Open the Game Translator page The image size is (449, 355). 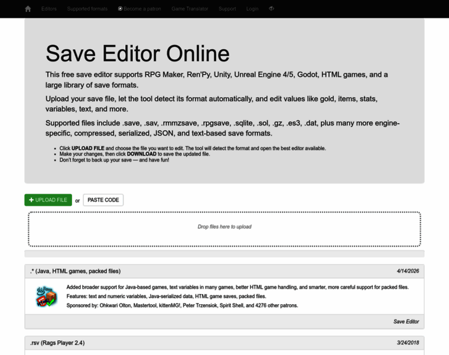tap(190, 9)
